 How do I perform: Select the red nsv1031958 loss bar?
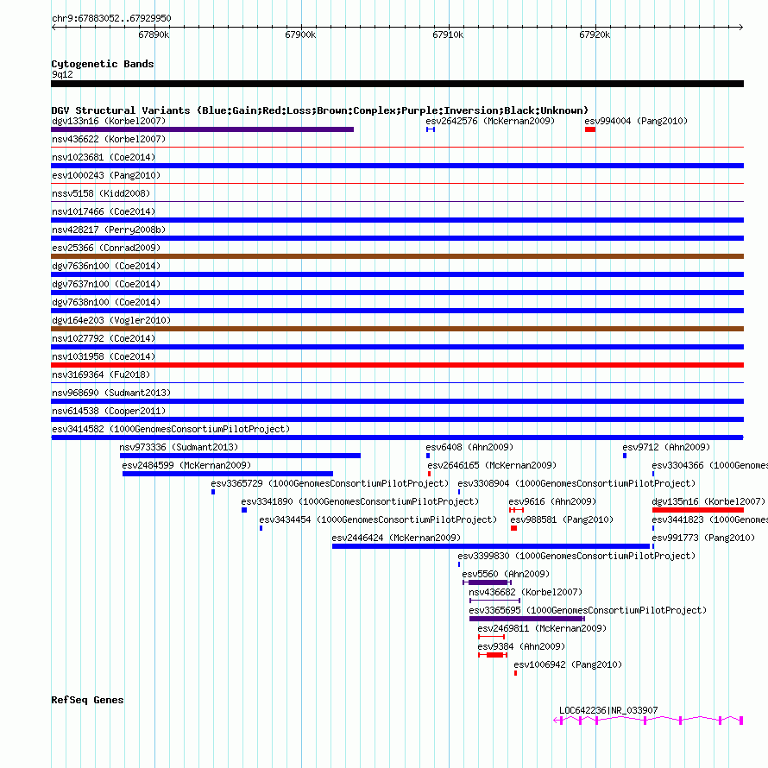[x=397, y=365]
